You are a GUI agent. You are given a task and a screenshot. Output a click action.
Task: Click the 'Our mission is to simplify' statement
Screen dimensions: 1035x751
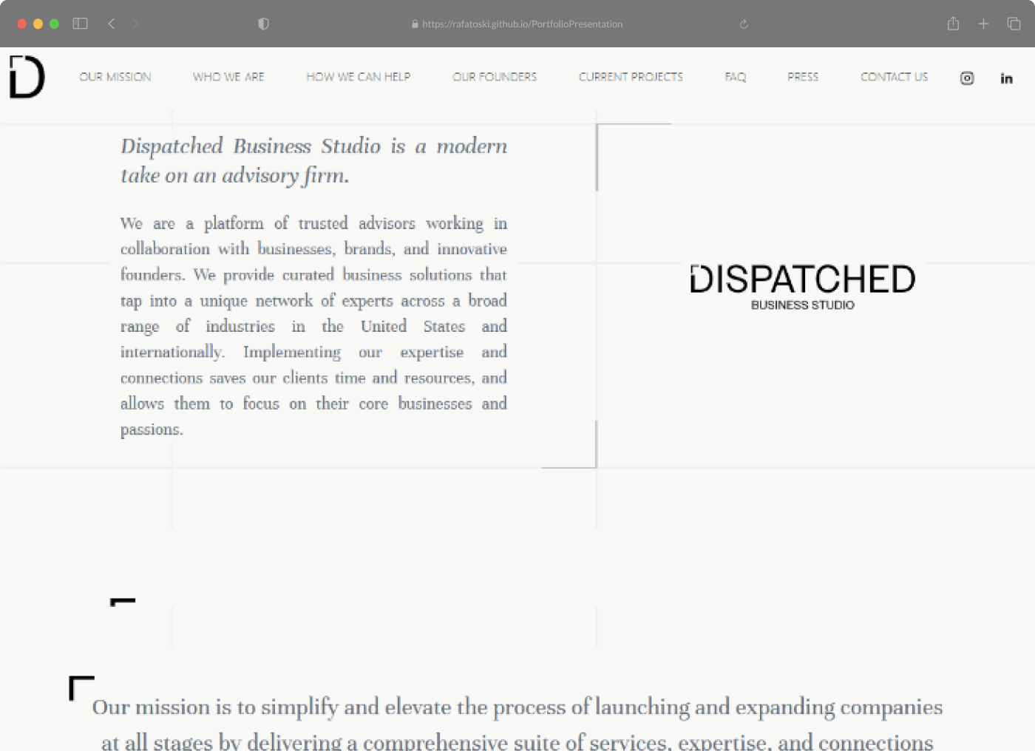tap(517, 724)
